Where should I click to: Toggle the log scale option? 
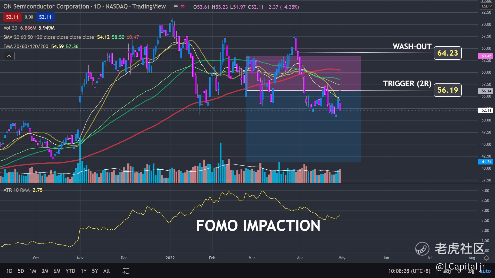click(471, 271)
